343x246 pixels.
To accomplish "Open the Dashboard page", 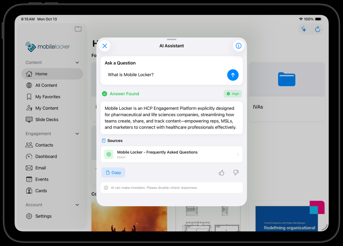I will (46, 156).
